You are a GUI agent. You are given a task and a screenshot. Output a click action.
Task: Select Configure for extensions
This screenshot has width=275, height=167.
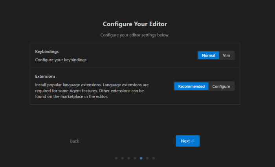point(221,86)
